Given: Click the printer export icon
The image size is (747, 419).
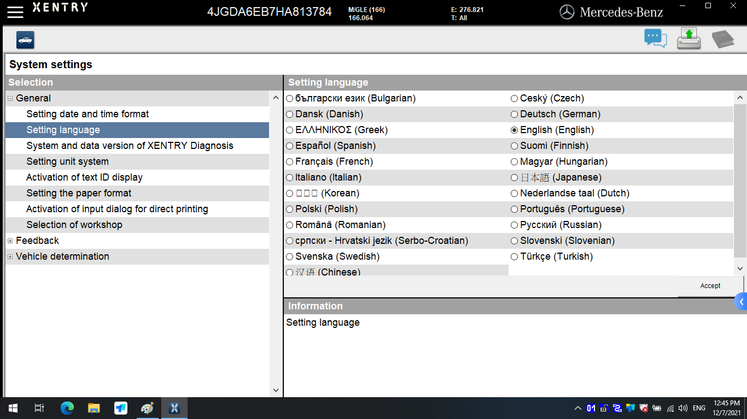Looking at the screenshot, I should tap(689, 39).
